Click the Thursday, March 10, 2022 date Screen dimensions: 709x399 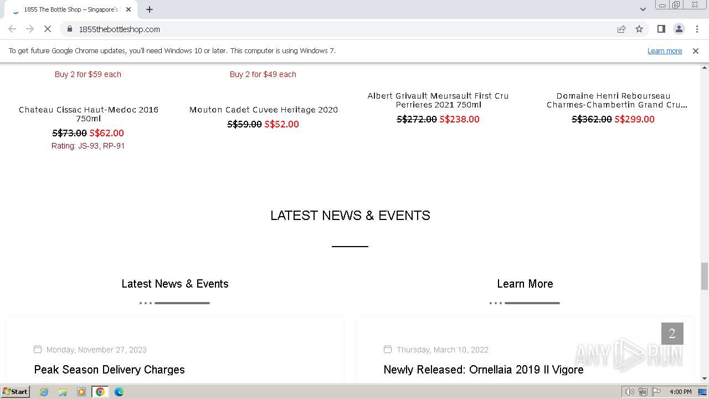[443, 350]
